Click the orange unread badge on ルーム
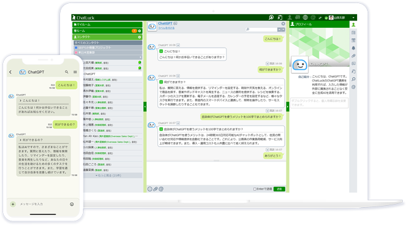The image size is (406, 225). point(134,31)
